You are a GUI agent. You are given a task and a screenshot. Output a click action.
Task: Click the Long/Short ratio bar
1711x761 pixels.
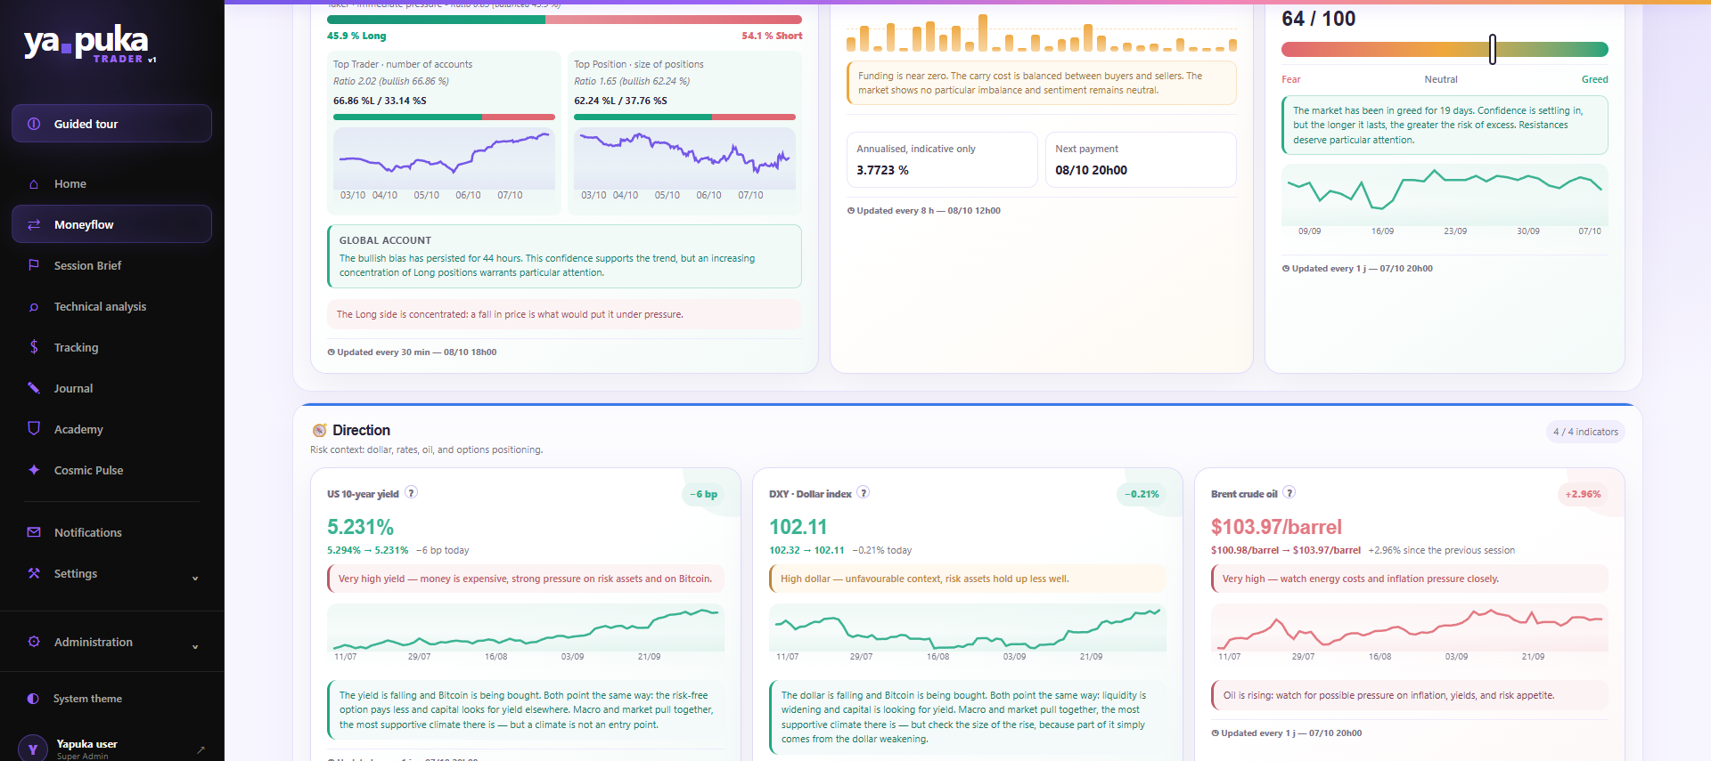(564, 20)
